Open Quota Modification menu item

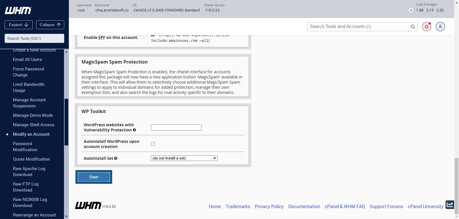pos(31,159)
